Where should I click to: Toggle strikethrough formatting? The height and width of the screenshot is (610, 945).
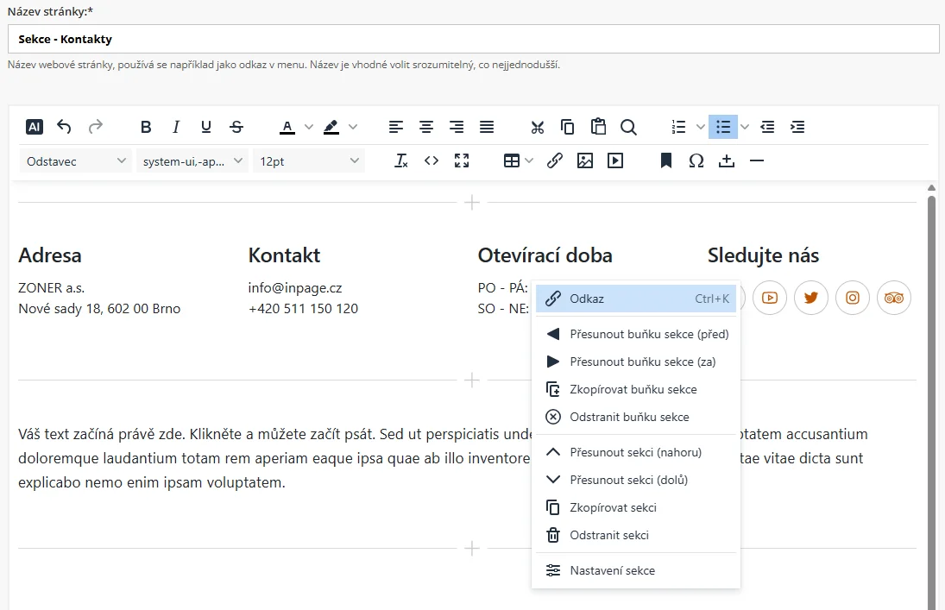pos(236,127)
